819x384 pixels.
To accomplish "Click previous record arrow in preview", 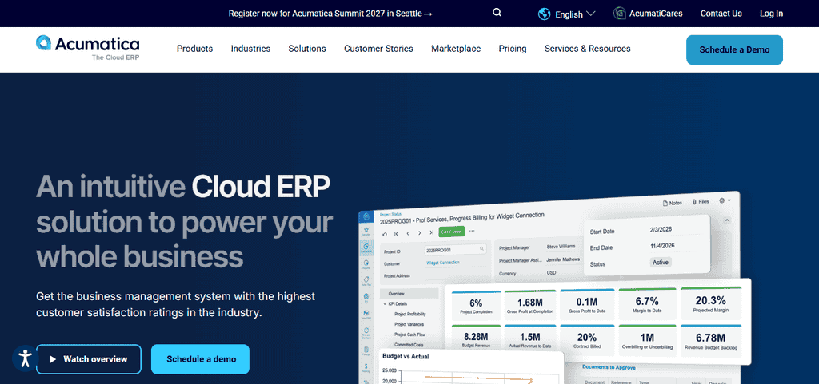I will (x=408, y=233).
